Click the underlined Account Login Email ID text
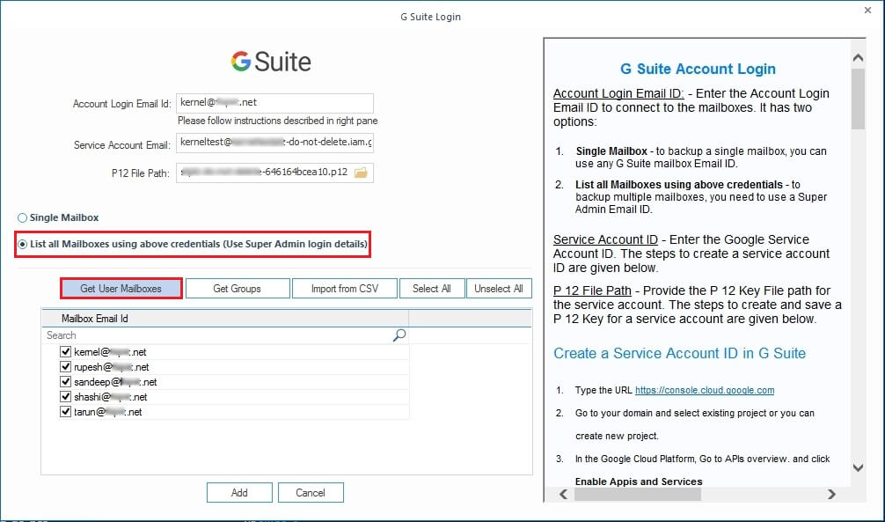Image resolution: width=885 pixels, height=522 pixels. pos(618,93)
